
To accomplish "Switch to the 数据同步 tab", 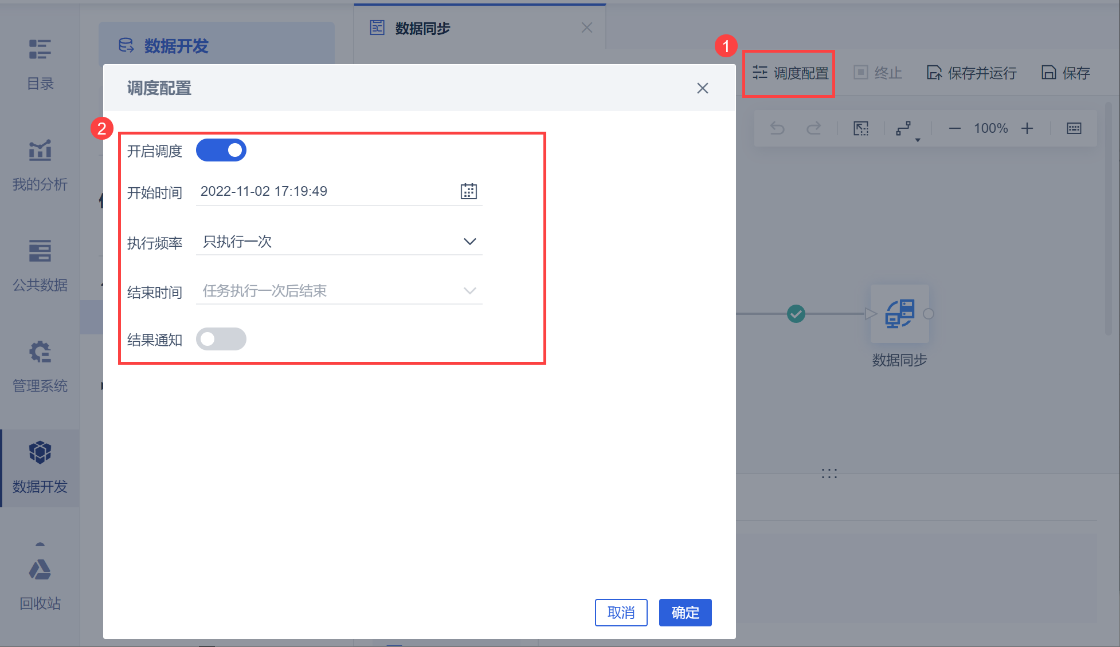I will (x=422, y=28).
